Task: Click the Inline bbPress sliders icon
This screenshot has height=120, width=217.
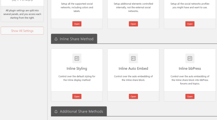Action: pos(190,58)
